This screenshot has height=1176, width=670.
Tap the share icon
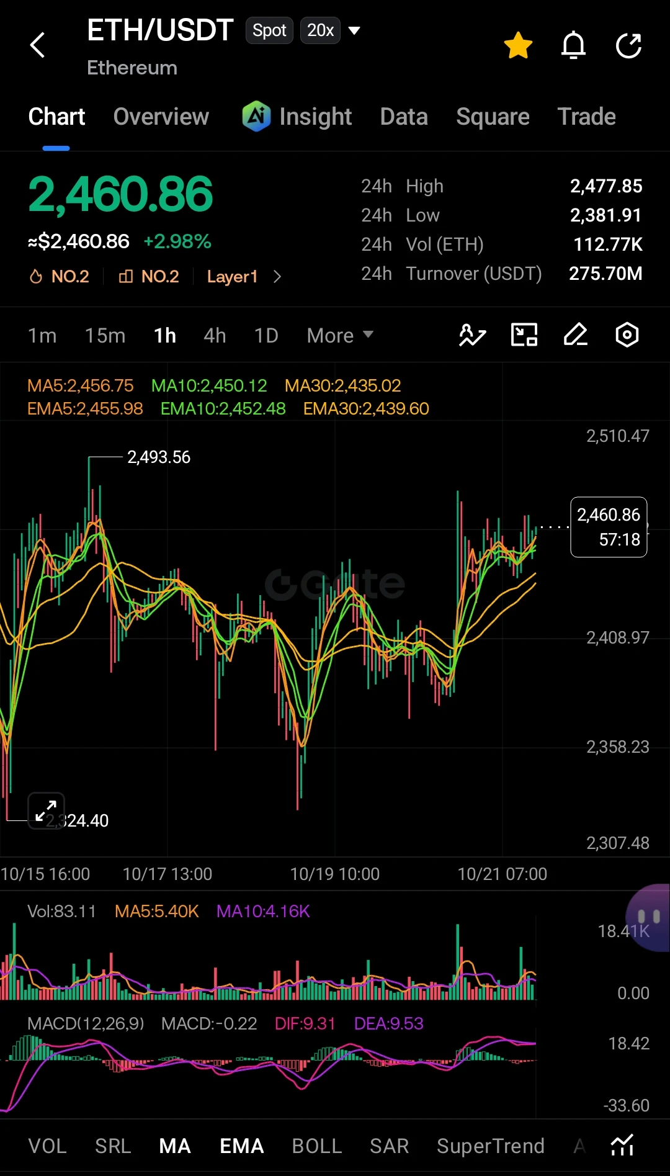click(628, 45)
